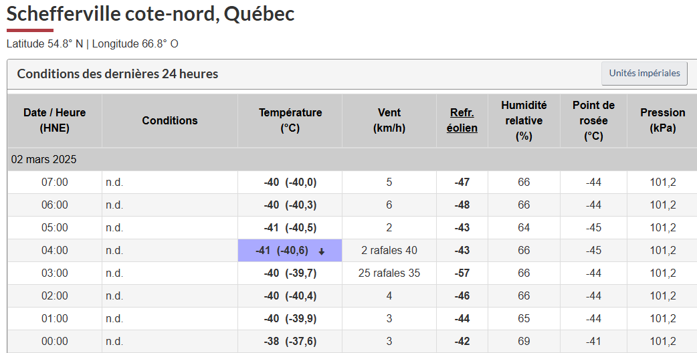This screenshot has height=353, width=697.
Task: Click the Unités impériales button
Action: pyautogui.click(x=644, y=73)
